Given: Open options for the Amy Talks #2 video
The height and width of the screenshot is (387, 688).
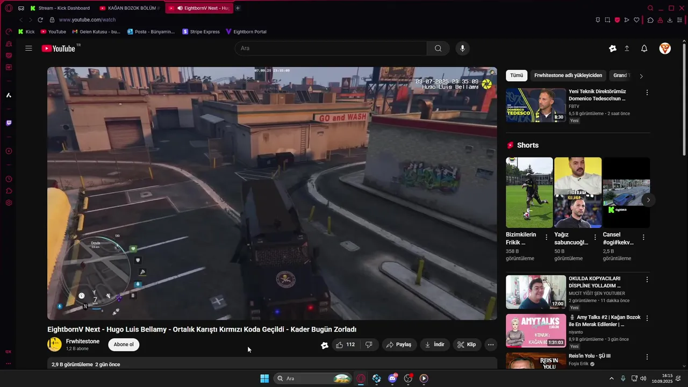Looking at the screenshot, I should [x=647, y=318].
